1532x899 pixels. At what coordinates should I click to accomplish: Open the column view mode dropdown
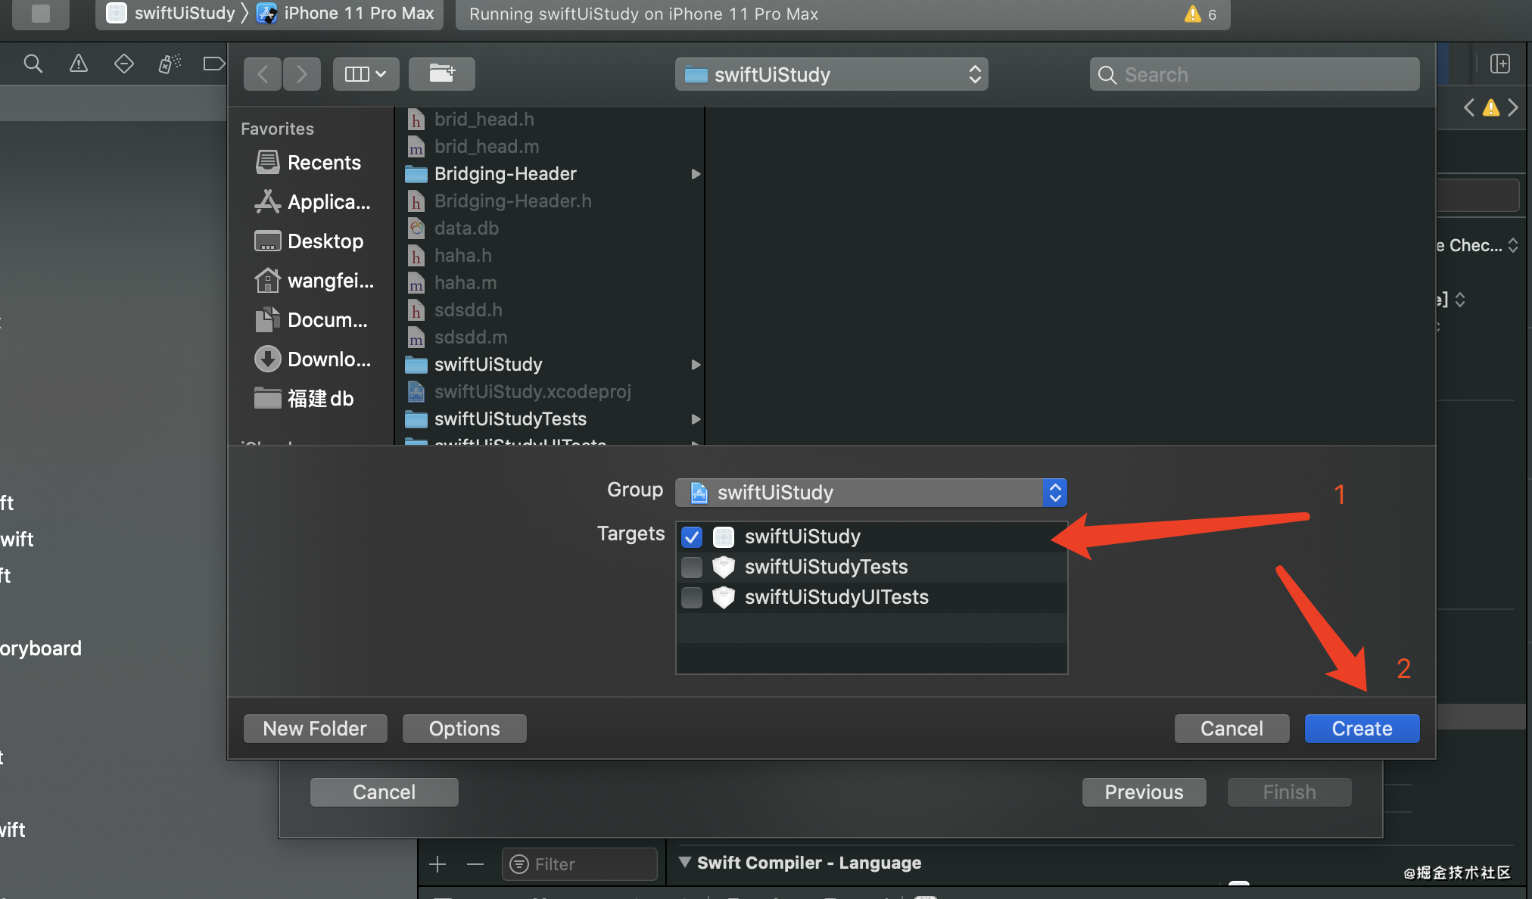point(366,74)
